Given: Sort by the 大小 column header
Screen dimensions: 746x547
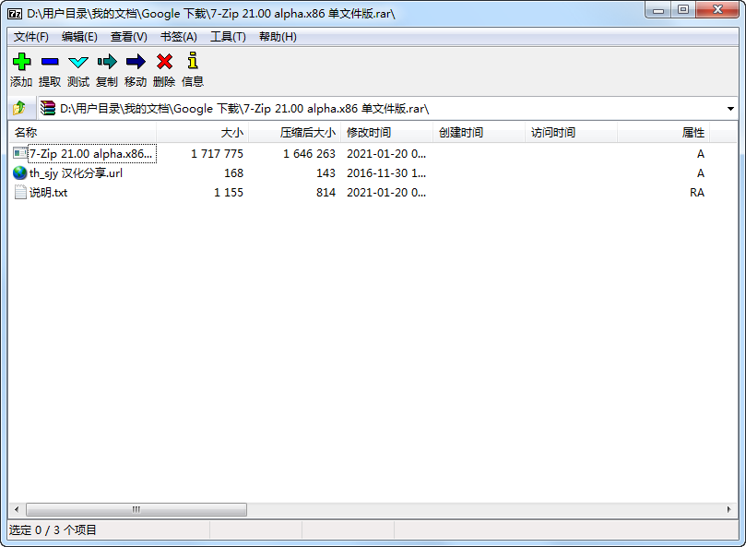Looking at the screenshot, I should point(202,132).
